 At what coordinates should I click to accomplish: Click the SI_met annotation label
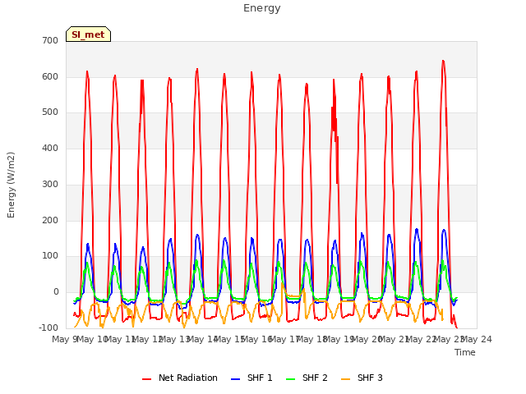click(x=88, y=34)
